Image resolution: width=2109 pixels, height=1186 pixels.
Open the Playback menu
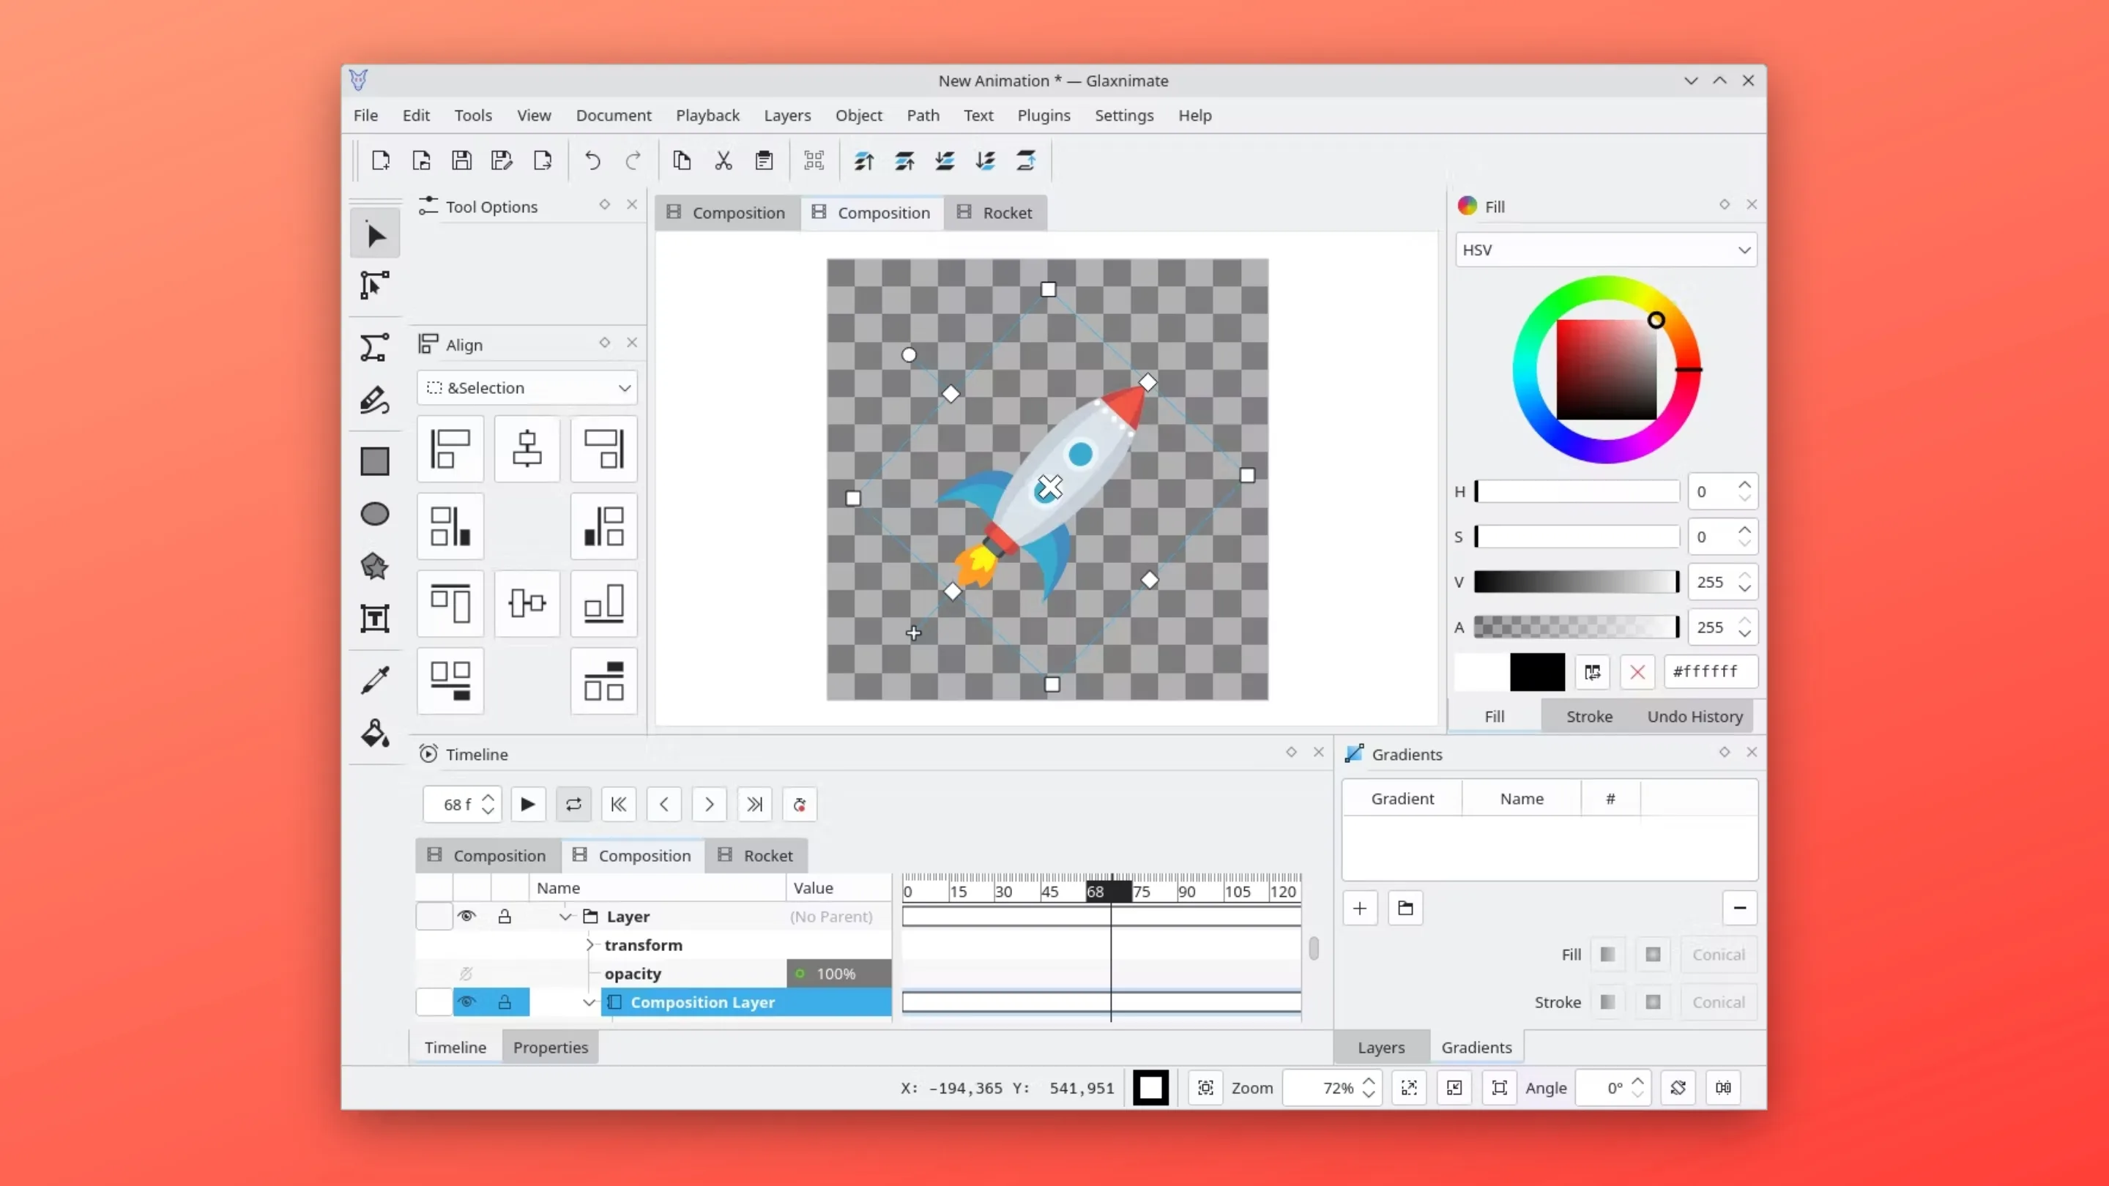click(707, 116)
